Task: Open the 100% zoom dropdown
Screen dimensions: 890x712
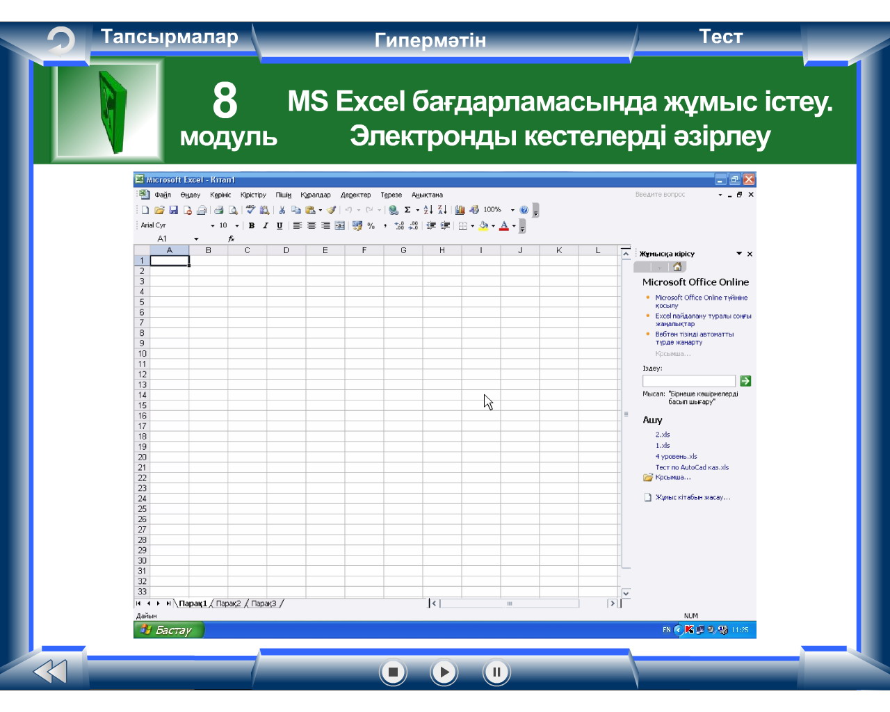Action: point(512,210)
